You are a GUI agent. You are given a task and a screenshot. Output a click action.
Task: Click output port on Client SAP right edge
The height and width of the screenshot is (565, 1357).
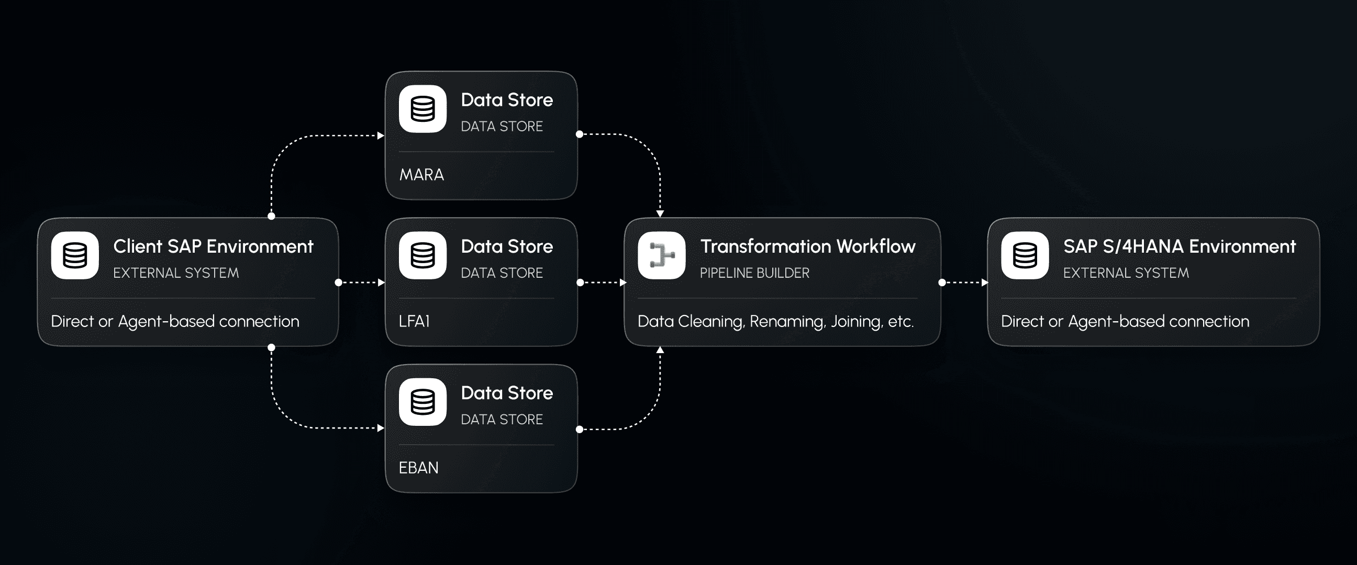point(338,283)
